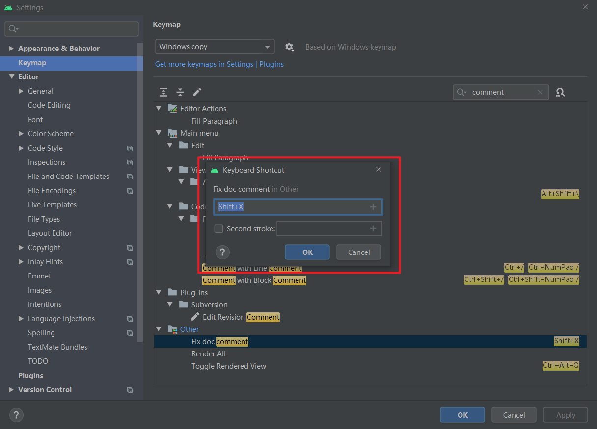Expand all keymap tree nodes

(163, 92)
